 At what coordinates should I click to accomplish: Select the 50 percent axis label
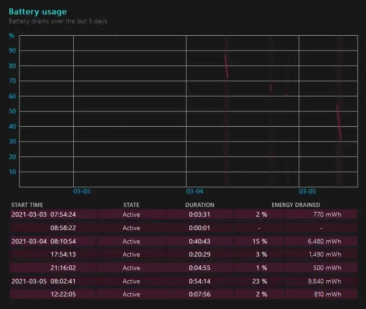click(x=13, y=111)
